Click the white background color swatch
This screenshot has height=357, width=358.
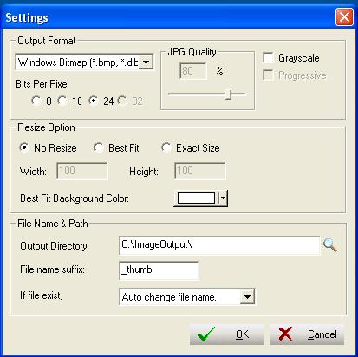click(196, 198)
